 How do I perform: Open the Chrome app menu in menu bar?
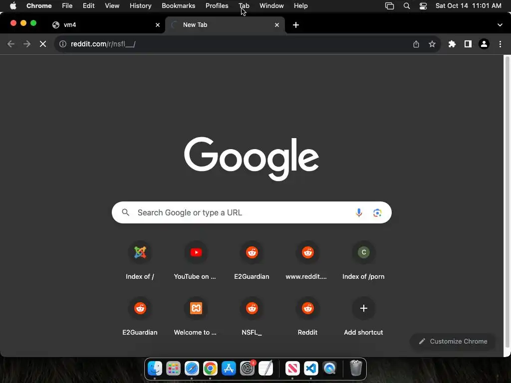tap(39, 6)
